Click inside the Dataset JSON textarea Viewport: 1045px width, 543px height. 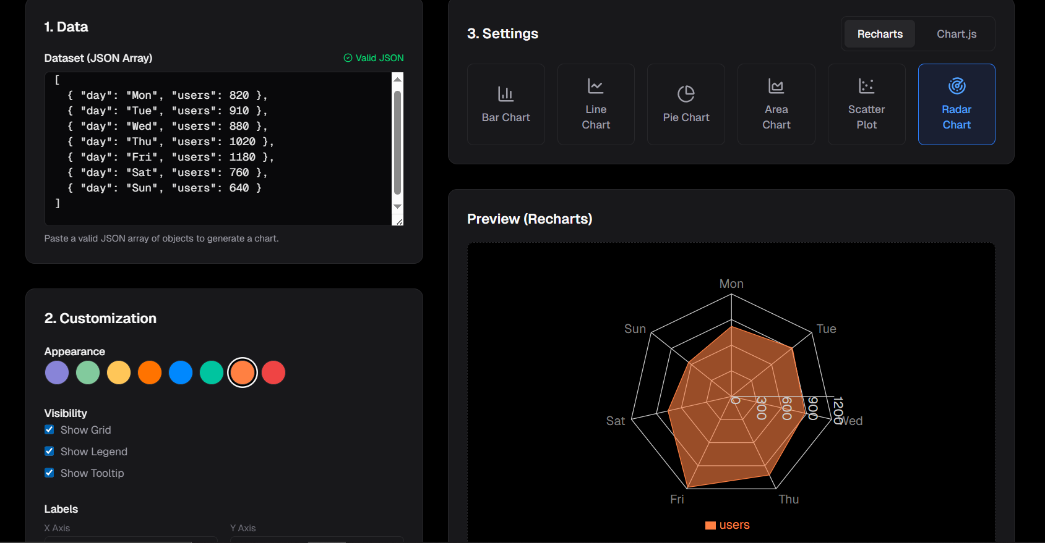pos(218,149)
